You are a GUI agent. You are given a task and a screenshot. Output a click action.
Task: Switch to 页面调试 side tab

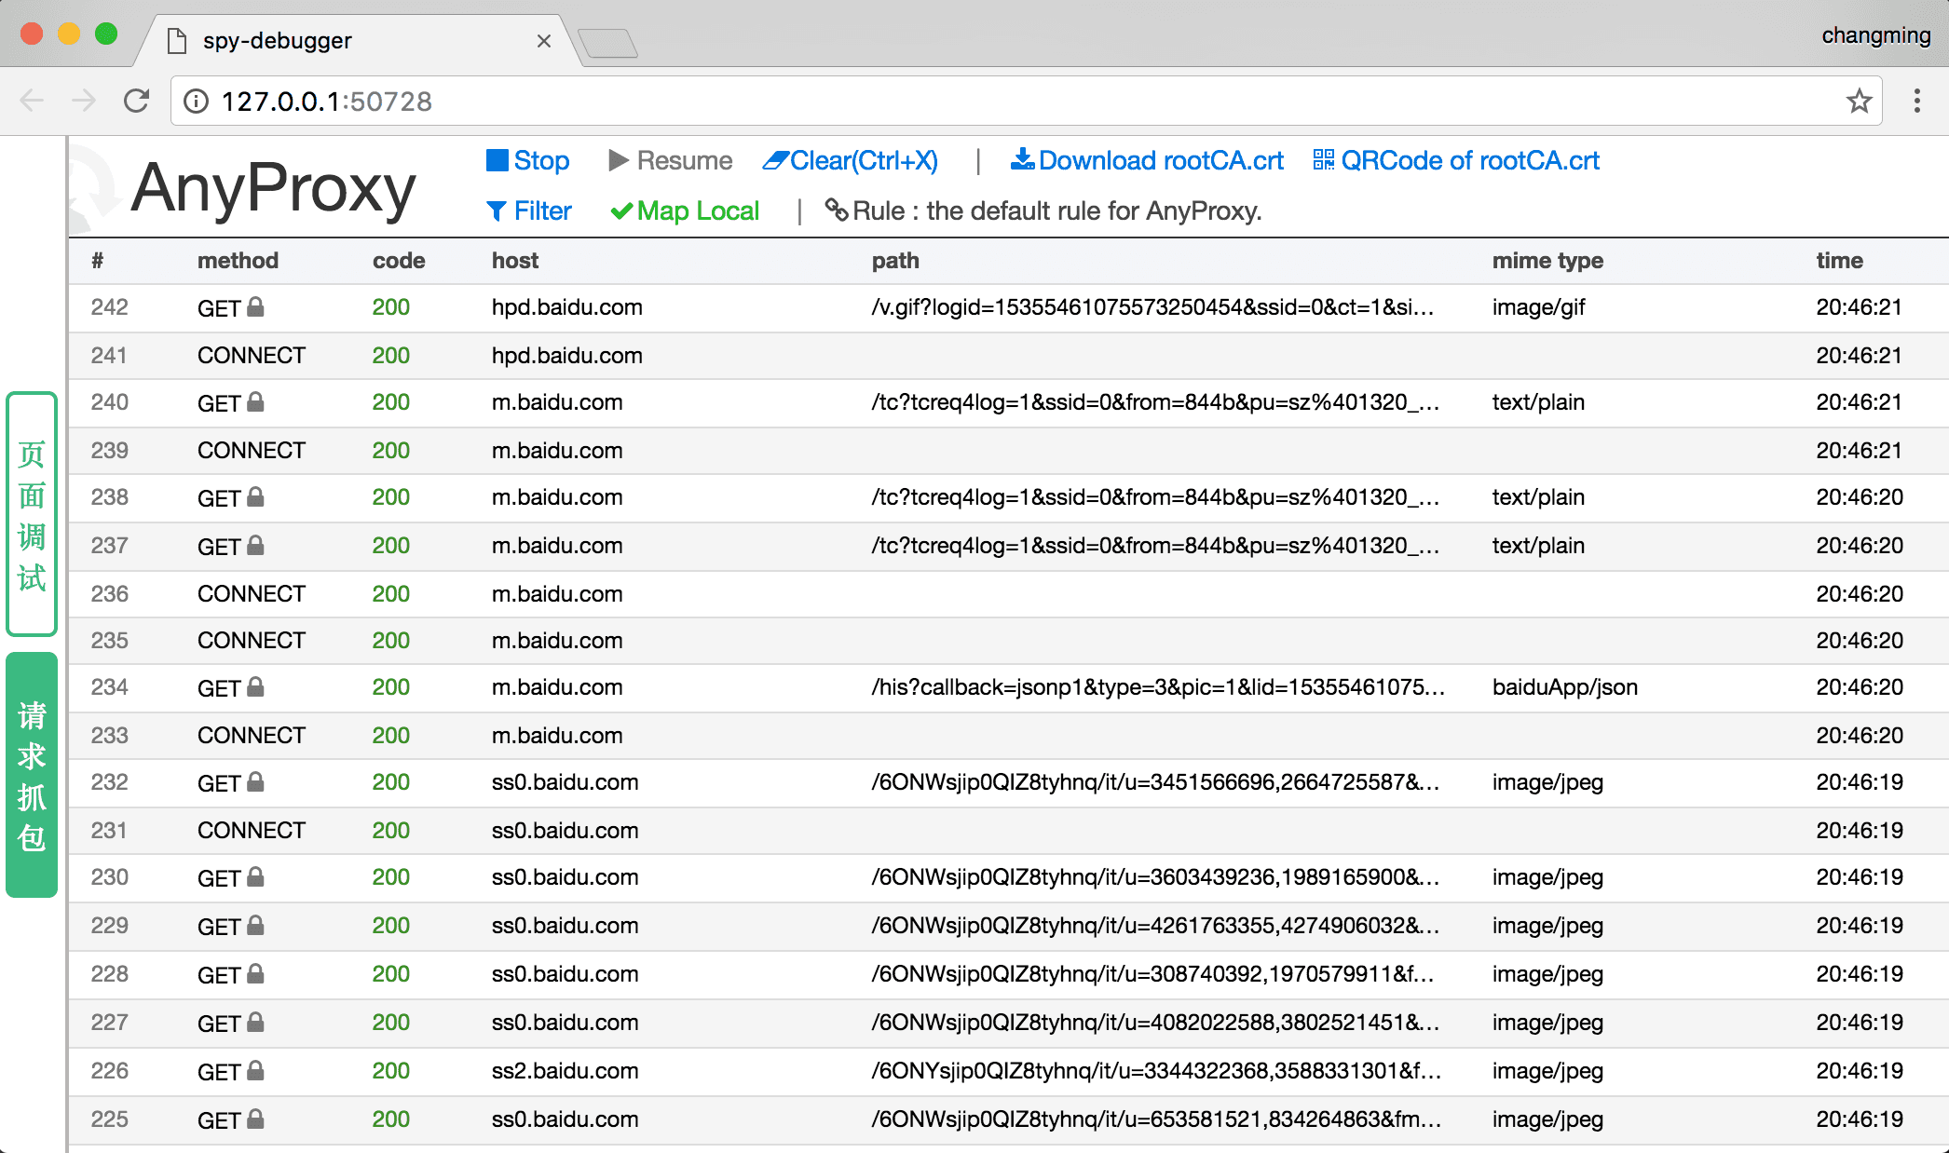32,514
